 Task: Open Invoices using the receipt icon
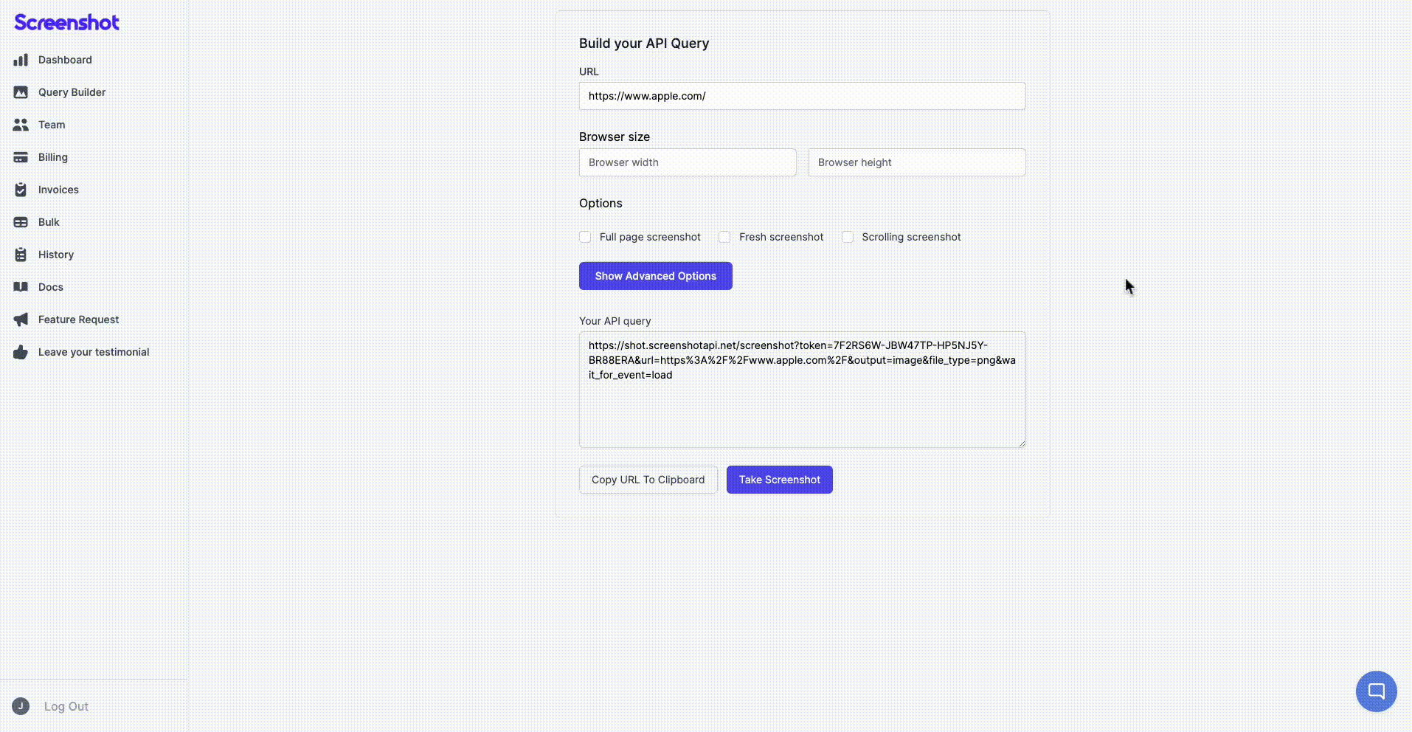pos(21,190)
